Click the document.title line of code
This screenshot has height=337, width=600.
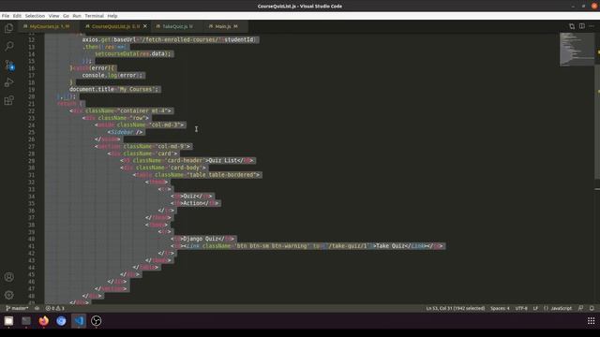114,90
